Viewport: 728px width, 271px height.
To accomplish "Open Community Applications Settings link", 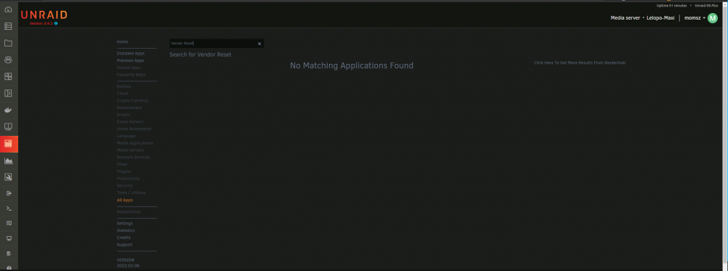I will (125, 223).
